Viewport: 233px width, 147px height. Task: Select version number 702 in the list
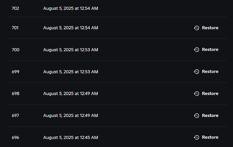click(15, 8)
